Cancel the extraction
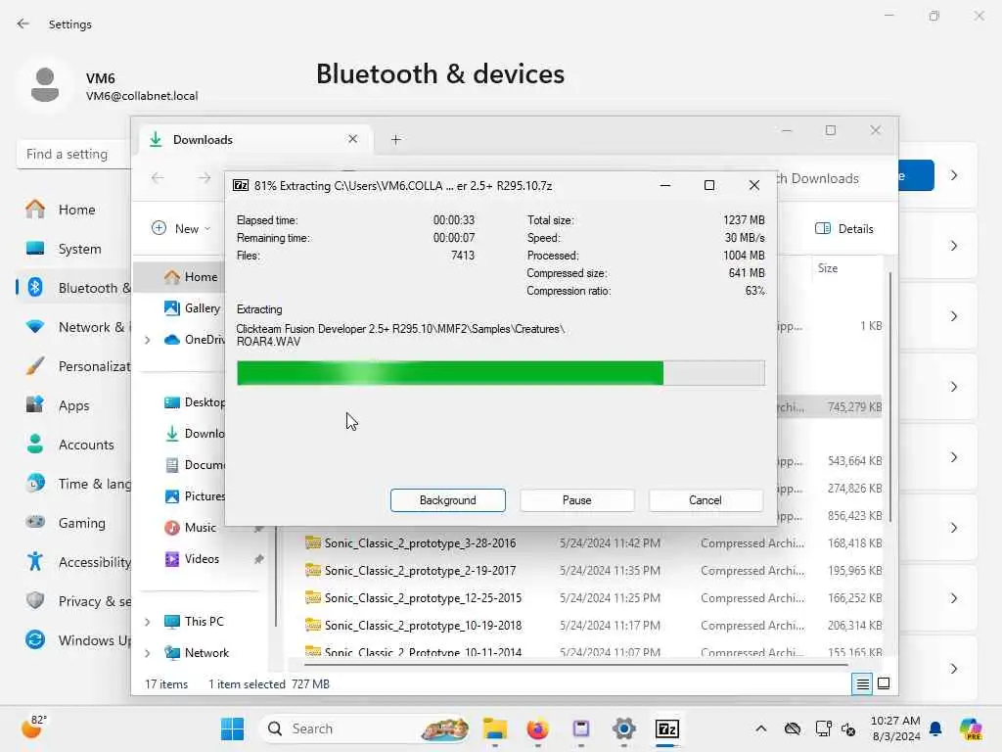 (705, 500)
